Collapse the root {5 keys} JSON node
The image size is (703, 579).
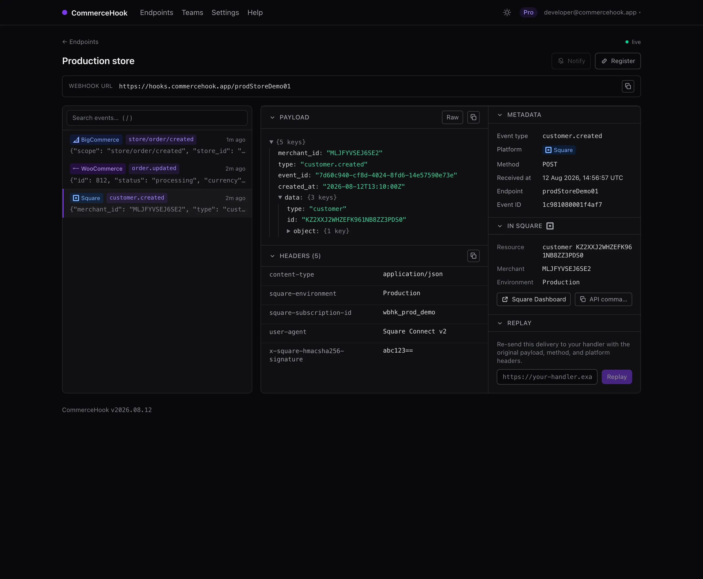coord(271,142)
